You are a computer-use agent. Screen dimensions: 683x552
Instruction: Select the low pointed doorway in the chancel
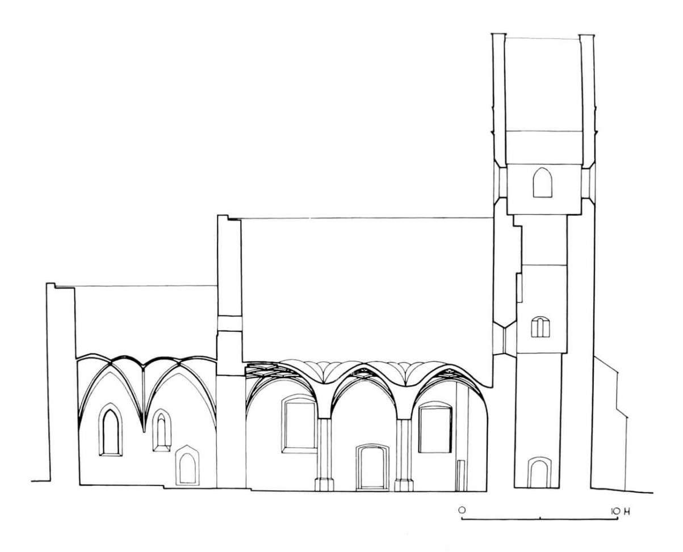coord(186,466)
